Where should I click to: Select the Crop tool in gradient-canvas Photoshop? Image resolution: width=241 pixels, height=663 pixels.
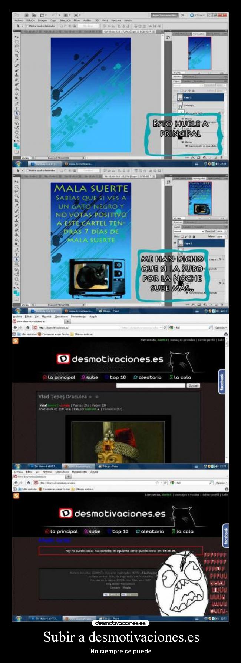17,55
